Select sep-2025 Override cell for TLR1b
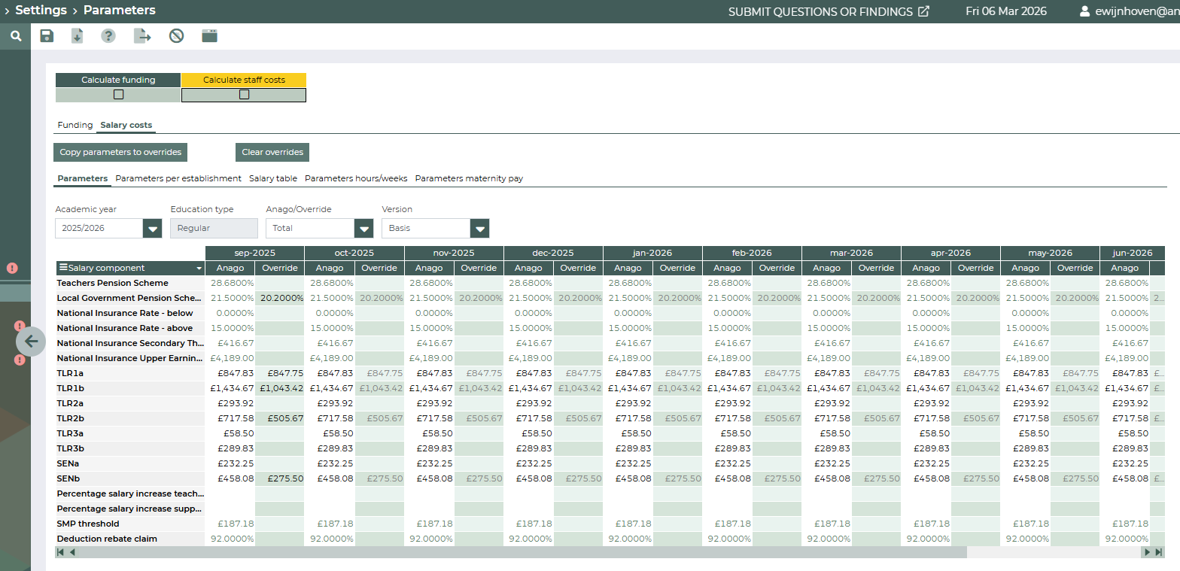Image resolution: width=1180 pixels, height=571 pixels. point(279,388)
